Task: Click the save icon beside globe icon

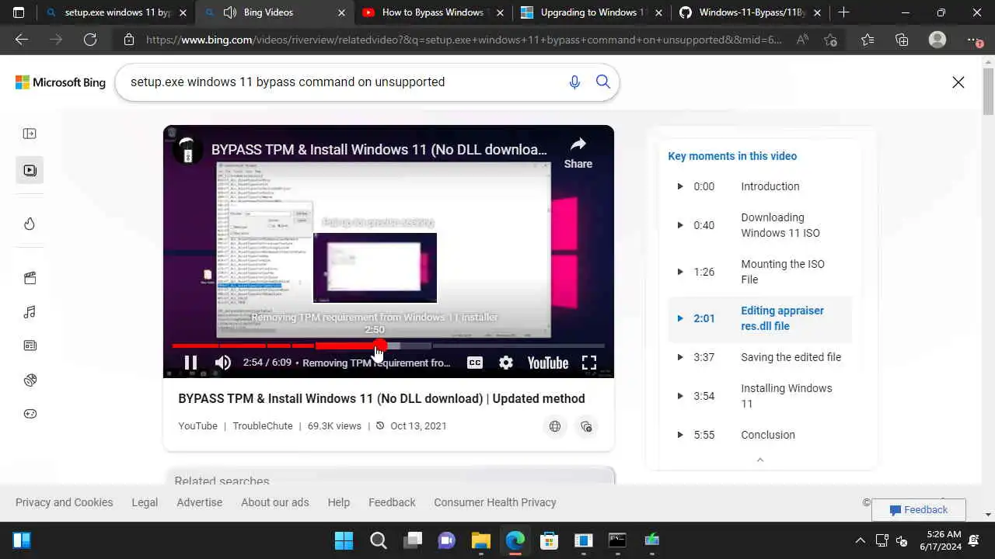Action: [587, 426]
